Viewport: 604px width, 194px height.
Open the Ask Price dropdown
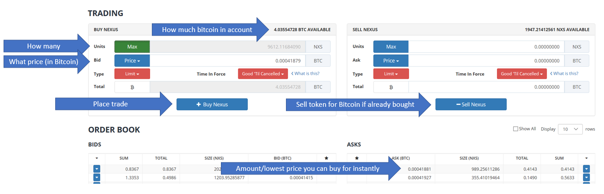click(x=391, y=61)
